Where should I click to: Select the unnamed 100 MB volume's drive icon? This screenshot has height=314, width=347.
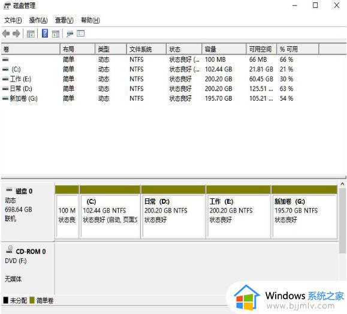pyautogui.click(x=5, y=59)
